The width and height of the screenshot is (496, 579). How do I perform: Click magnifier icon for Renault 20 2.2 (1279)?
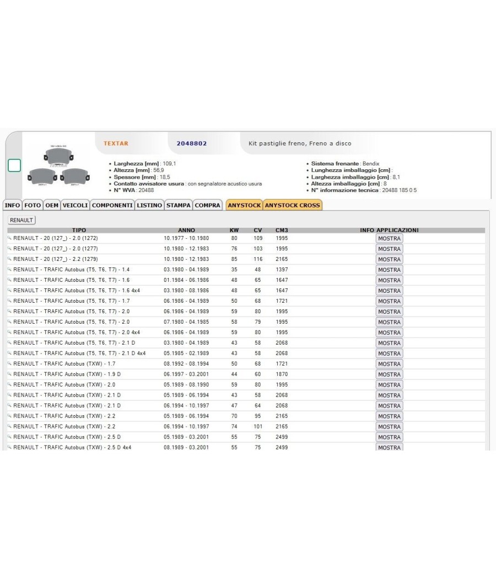pos(9,259)
